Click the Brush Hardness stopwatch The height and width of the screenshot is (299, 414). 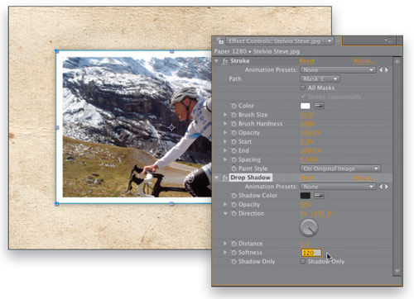pyautogui.click(x=233, y=124)
